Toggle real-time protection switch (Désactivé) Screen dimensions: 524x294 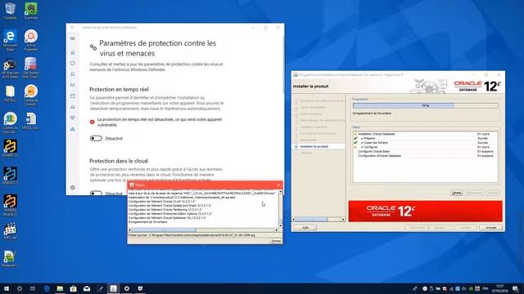click(x=96, y=138)
